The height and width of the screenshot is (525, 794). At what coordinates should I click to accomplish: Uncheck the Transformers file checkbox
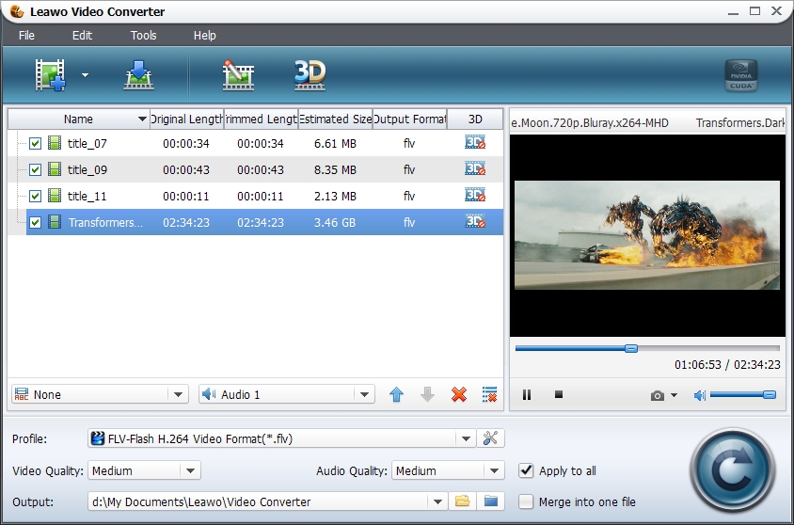[x=35, y=222]
